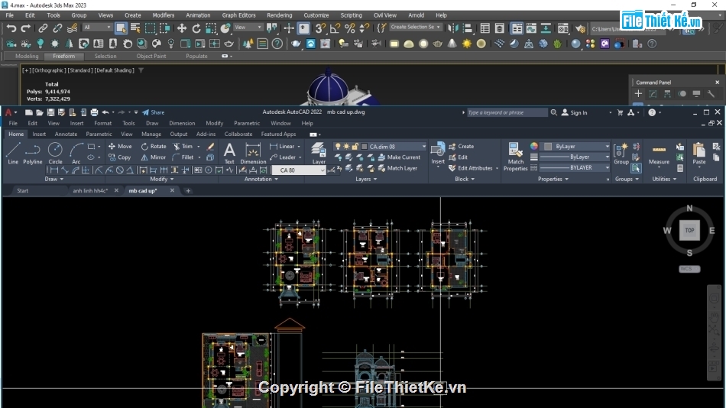Click the Mirror button in Modify panel
The width and height of the screenshot is (726, 408).
pos(154,157)
